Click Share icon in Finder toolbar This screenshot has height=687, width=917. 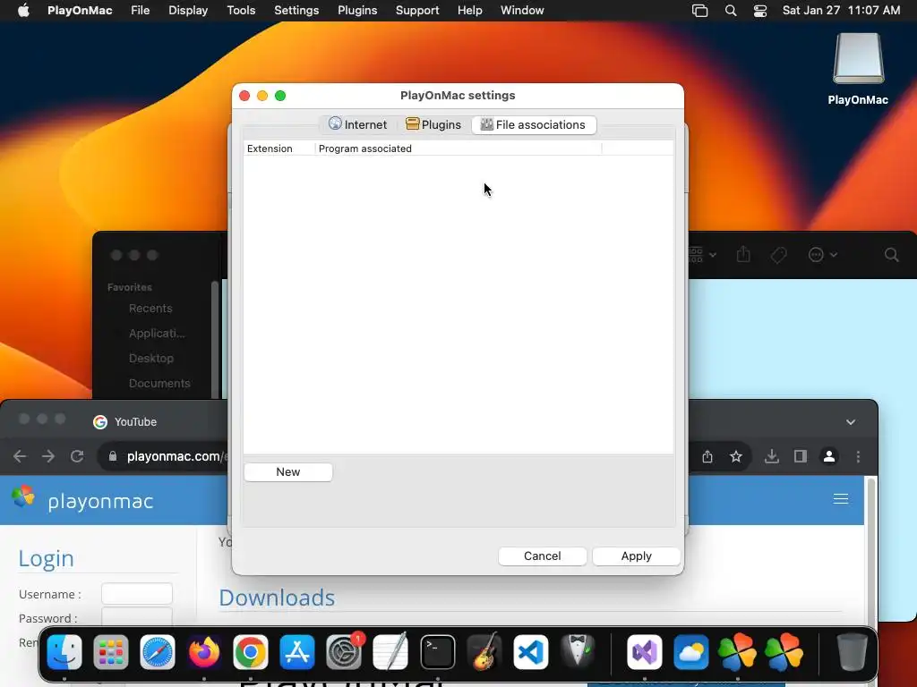tap(743, 255)
